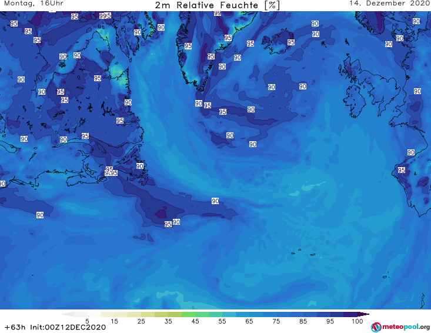Image resolution: width=431 pixels, height=333 pixels.
Task: Click the meteopool round logo icon
Action: point(376,327)
